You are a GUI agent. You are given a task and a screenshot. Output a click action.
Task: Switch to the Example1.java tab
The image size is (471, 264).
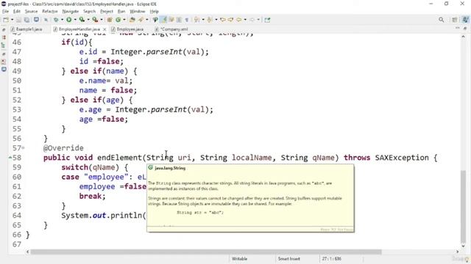26,29
